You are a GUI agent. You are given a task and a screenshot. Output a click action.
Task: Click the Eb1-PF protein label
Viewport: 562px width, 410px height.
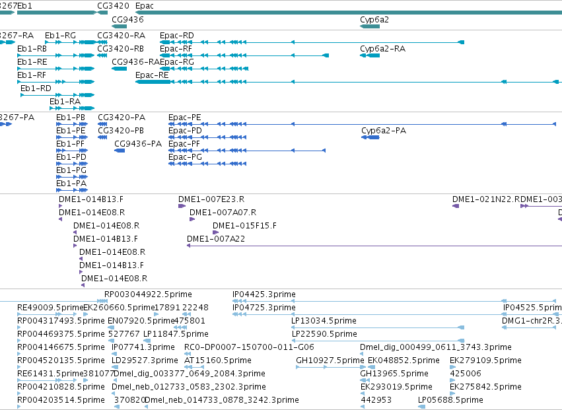70,144
